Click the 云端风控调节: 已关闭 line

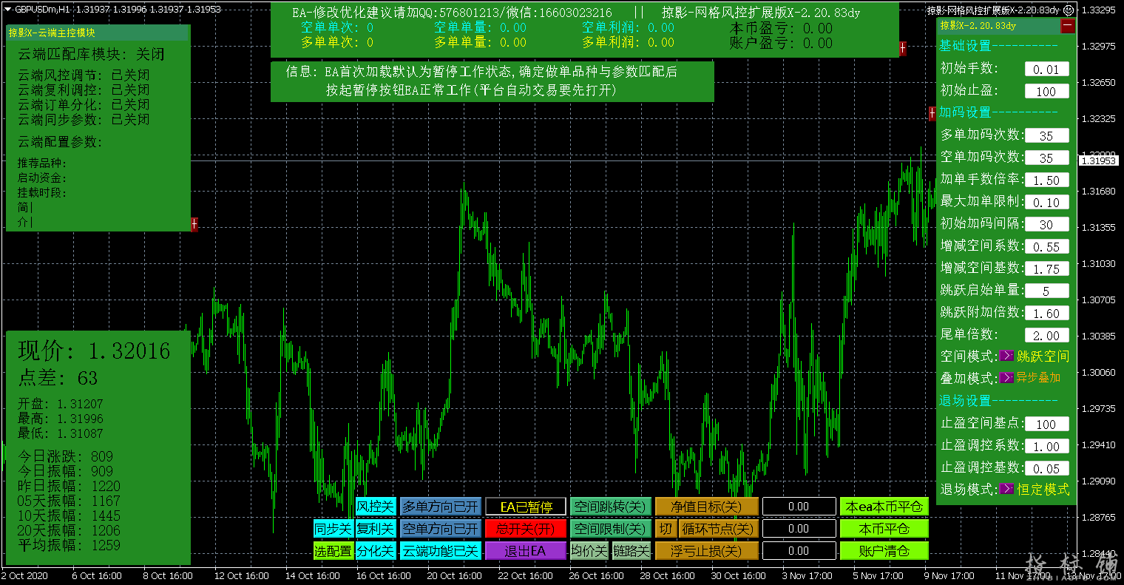click(x=84, y=75)
